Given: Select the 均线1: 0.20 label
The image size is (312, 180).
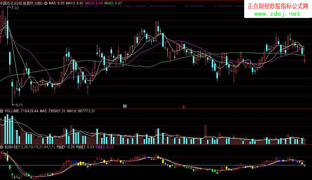Looking at the screenshot, I should point(65,146).
